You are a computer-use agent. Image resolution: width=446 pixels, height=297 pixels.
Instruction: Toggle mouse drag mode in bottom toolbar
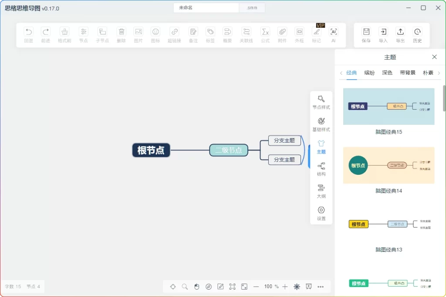(196, 287)
